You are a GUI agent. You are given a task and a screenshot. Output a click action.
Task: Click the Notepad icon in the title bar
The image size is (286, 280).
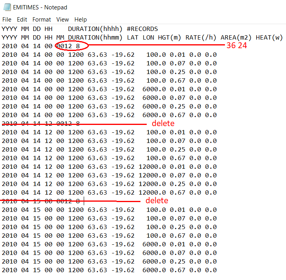click(6, 7)
